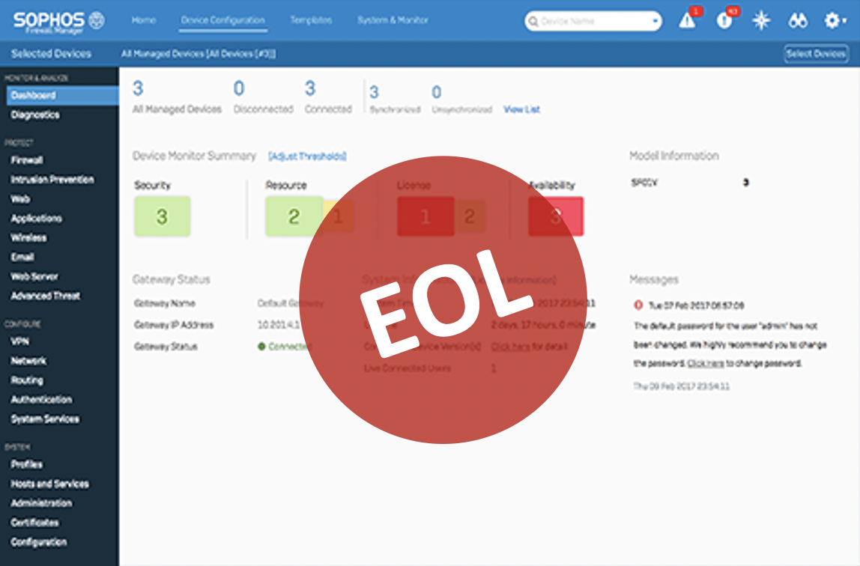860x566 pixels.
Task: Open the View List link
Action: (x=521, y=109)
